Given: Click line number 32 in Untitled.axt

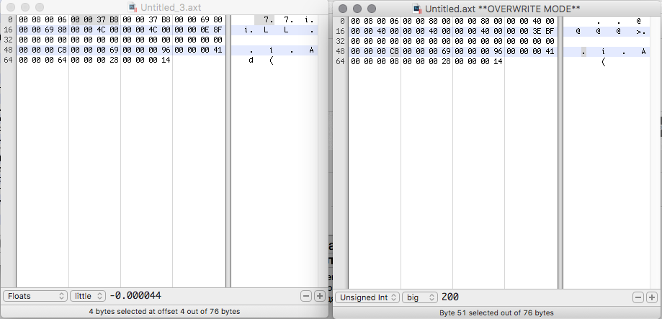Looking at the screenshot, I should 341,41.
